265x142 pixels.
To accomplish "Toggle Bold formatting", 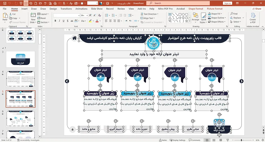I will point(55,21).
